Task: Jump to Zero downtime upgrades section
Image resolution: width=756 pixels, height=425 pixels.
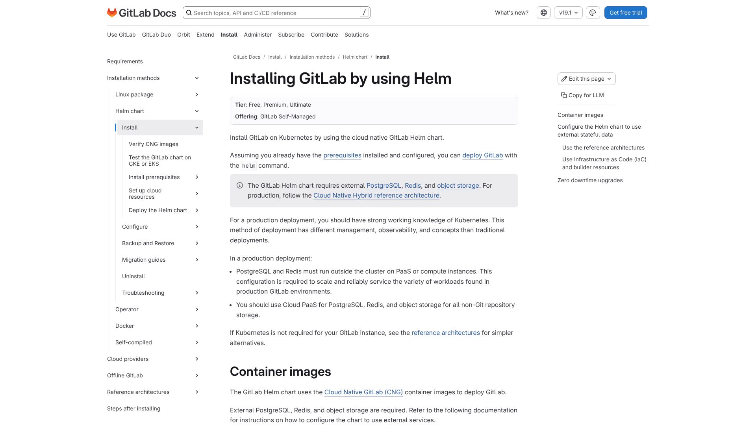Action: point(590,180)
